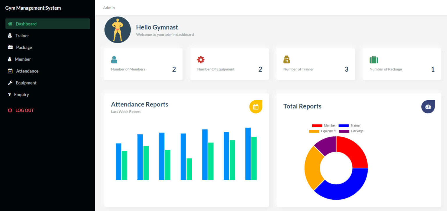
Task: Click the gauge icon on Total Reports
Action: pos(428,107)
